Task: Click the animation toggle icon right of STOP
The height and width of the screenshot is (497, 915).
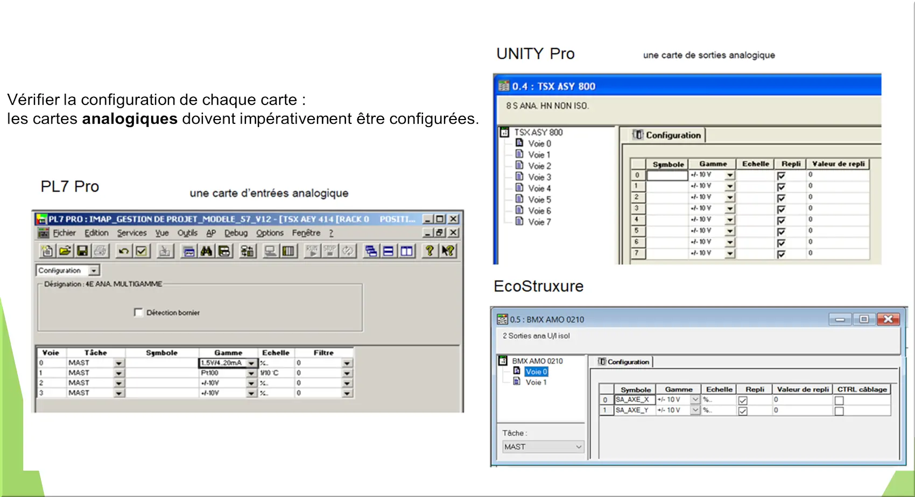Action: coord(348,251)
